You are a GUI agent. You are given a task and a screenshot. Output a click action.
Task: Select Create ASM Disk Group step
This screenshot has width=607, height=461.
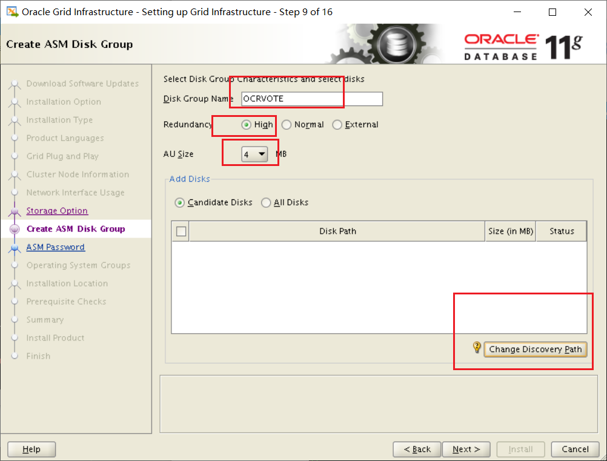point(76,229)
